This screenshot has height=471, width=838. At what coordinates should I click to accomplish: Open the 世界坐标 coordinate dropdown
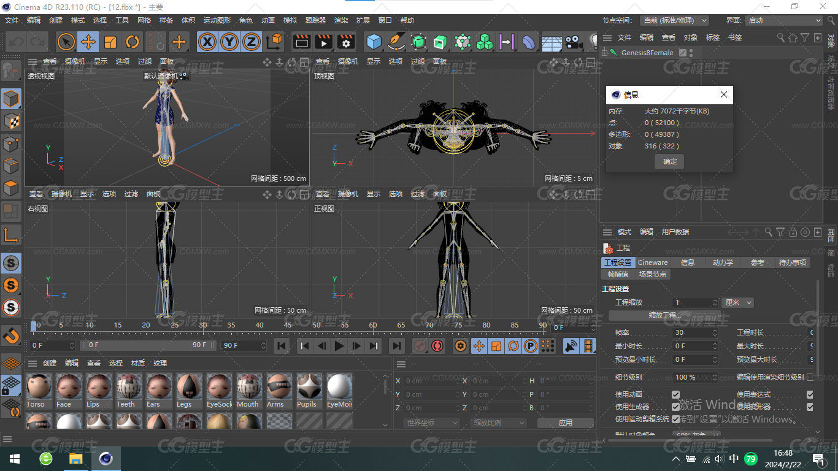click(x=432, y=423)
